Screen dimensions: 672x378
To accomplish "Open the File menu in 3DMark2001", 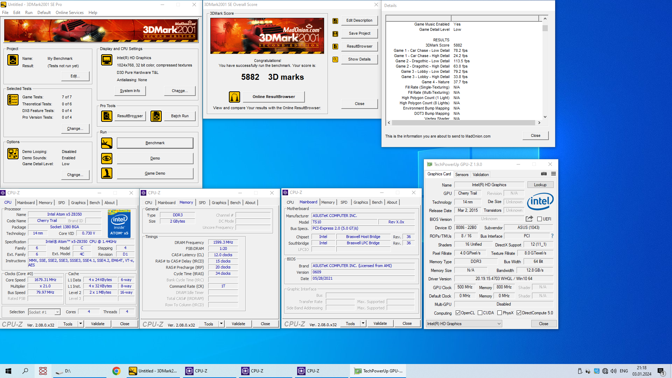I will click(x=5, y=13).
